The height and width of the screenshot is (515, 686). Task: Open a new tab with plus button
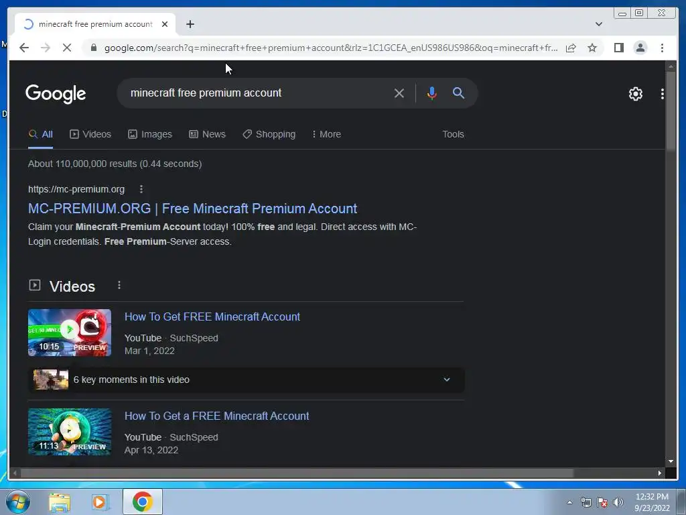[x=190, y=24]
